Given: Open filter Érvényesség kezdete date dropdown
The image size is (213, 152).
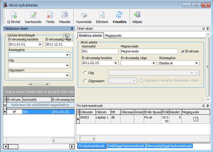Looking at the screenshot, I should tap(40, 45).
